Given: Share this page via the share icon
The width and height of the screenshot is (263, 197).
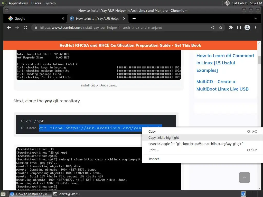Looking at the screenshot, I should tap(212, 27).
